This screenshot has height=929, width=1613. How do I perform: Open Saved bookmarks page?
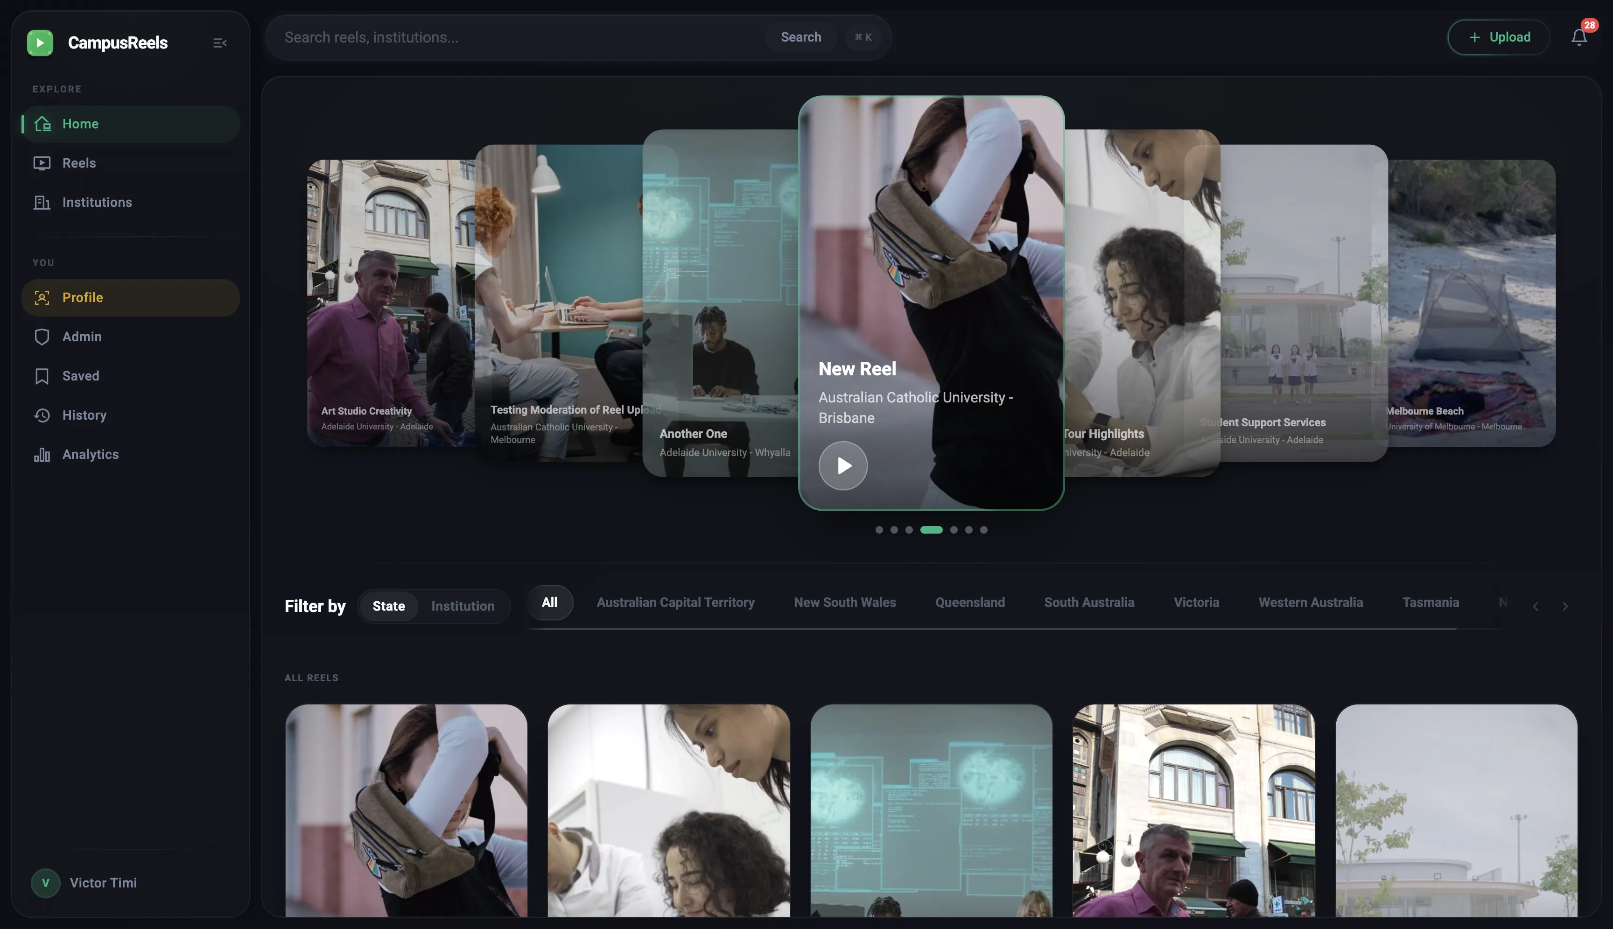pyautogui.click(x=80, y=376)
